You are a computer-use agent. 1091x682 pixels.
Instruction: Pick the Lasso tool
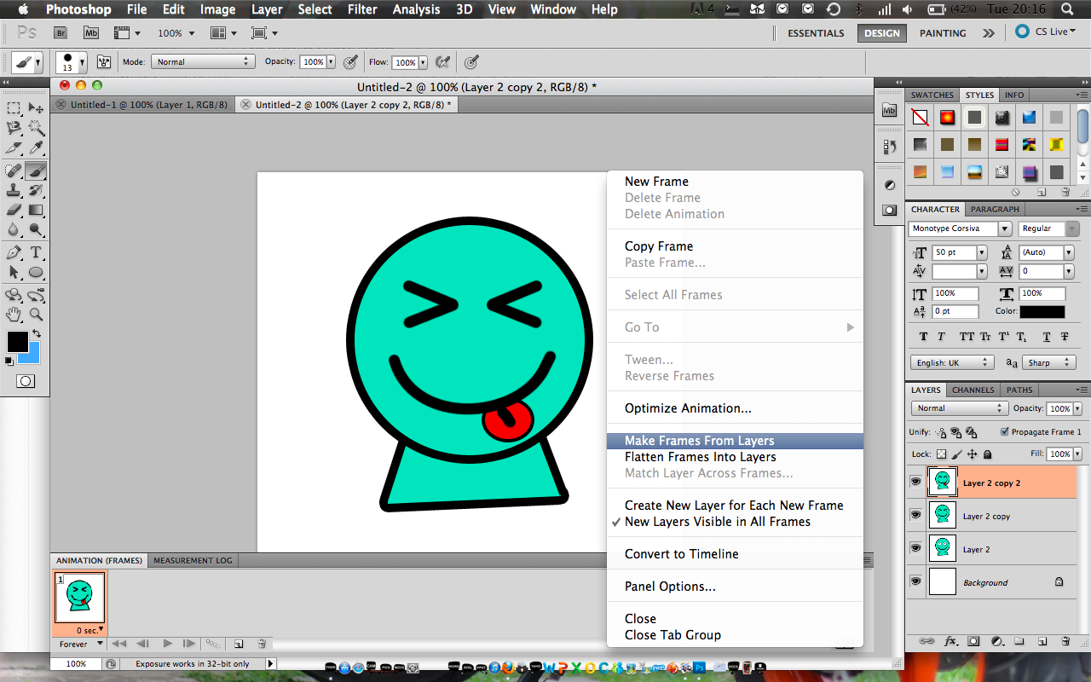click(x=14, y=128)
